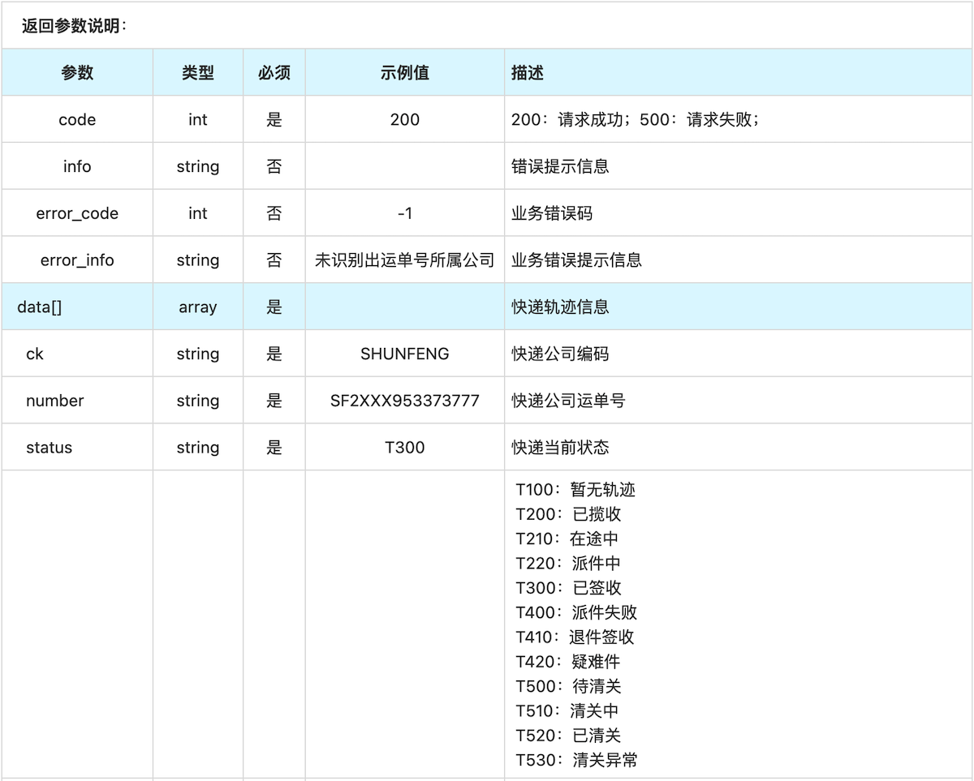
Task: Select the SHUNFENG example value
Action: 404,354
